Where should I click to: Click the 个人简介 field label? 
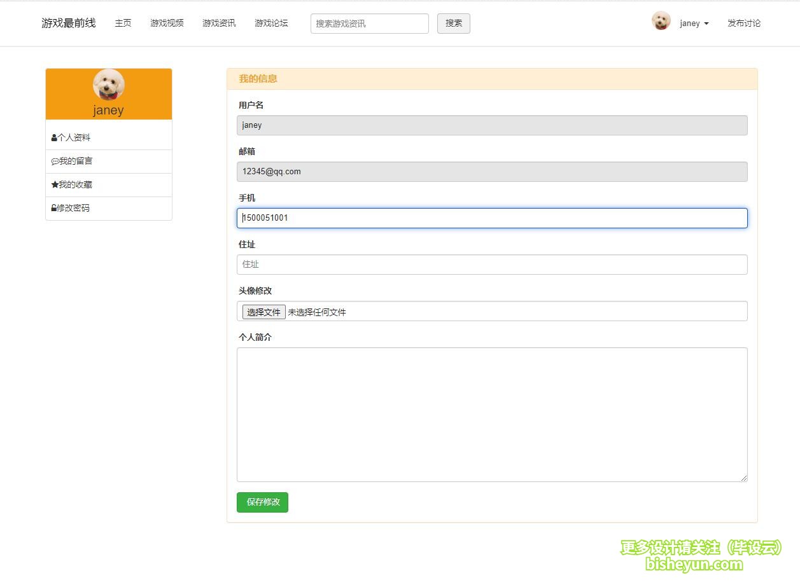255,337
